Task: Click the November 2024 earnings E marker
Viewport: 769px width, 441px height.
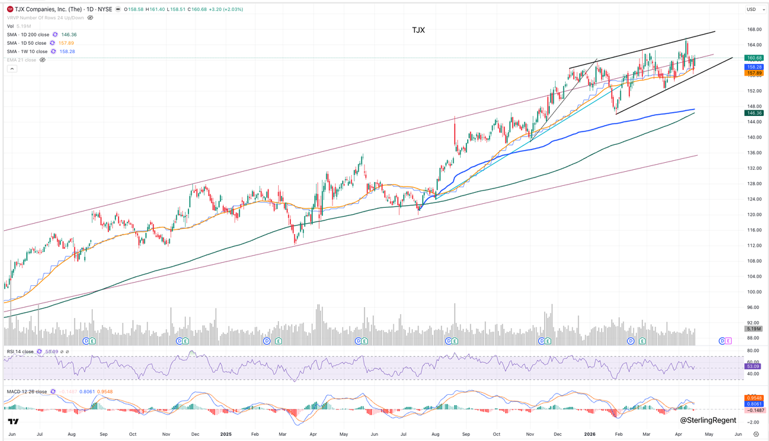Action: (x=186, y=340)
